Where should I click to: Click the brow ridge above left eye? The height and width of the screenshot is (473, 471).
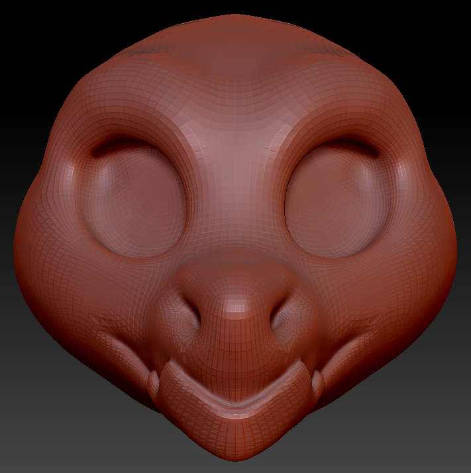(x=132, y=136)
